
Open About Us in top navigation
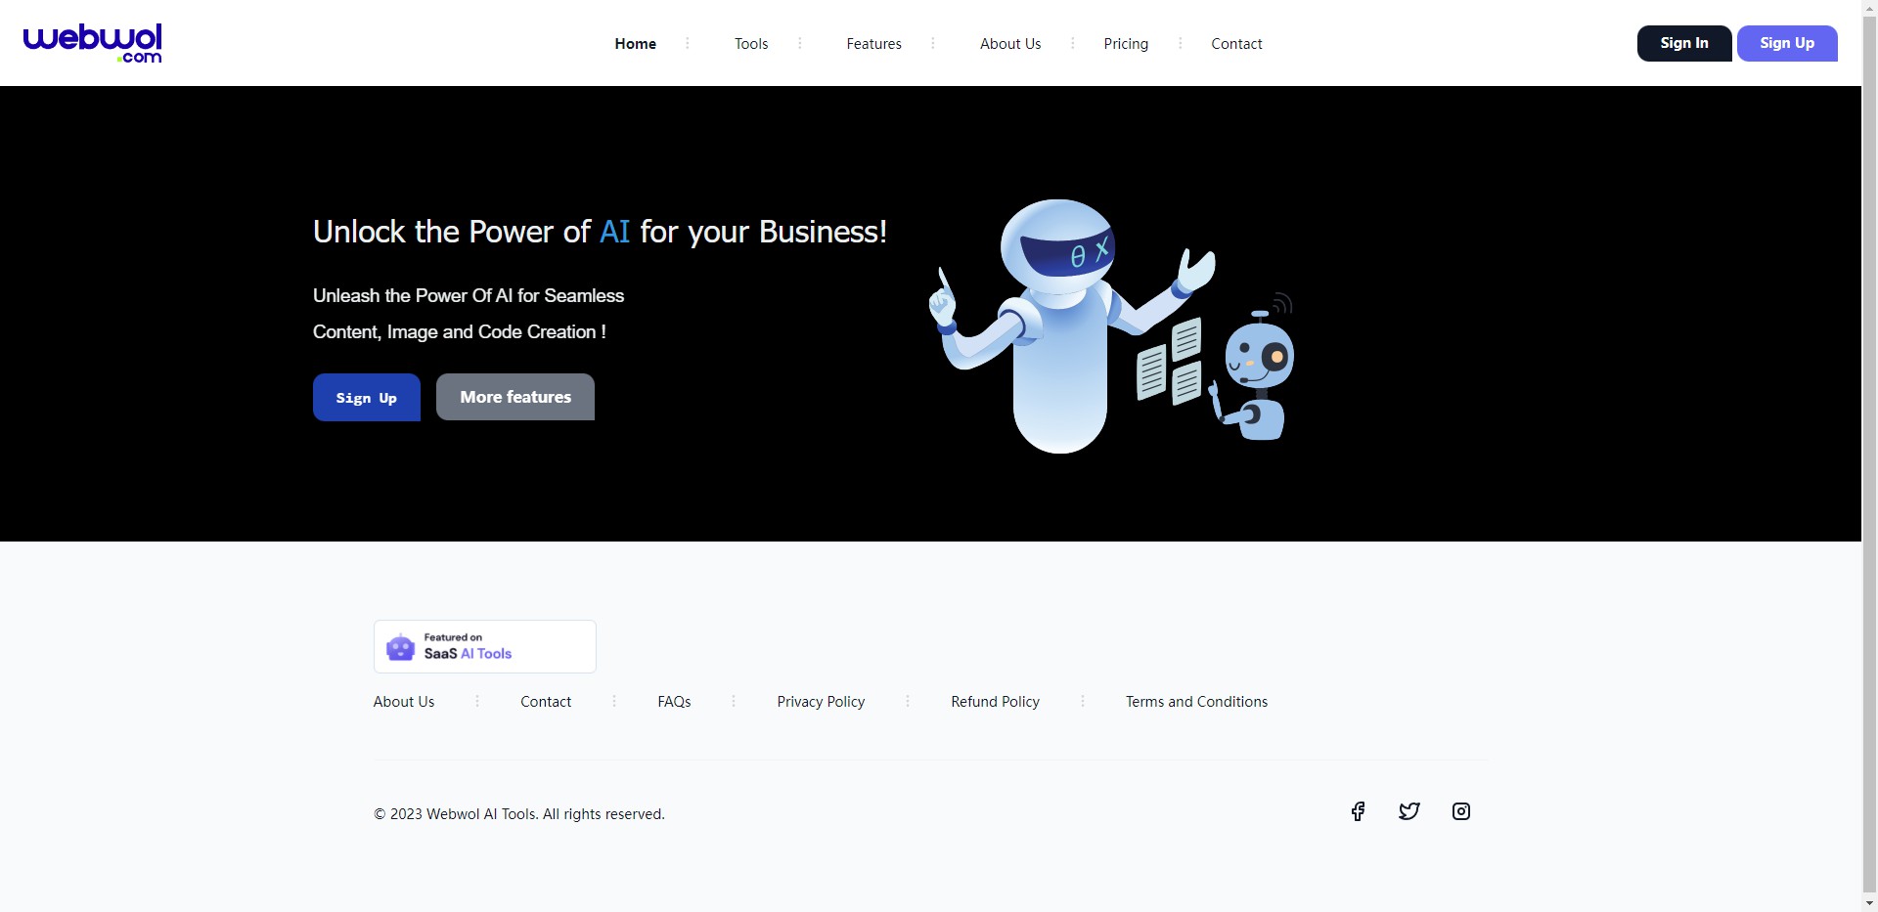pyautogui.click(x=1010, y=44)
